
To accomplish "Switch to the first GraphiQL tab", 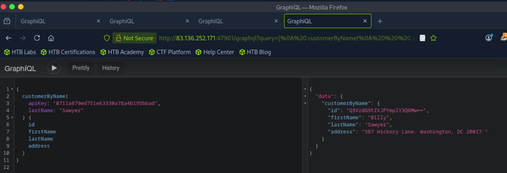I will coord(57,21).
